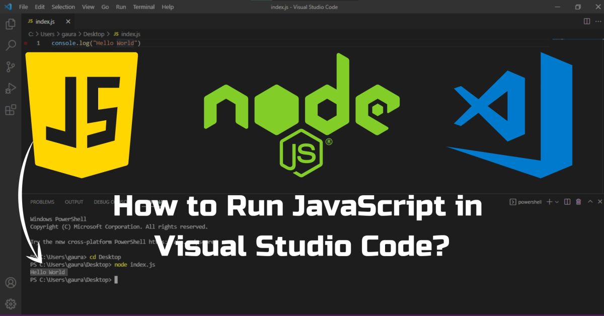The height and width of the screenshot is (316, 604).
Task: Maximize the terminal panel with the chevron
Action: (x=590, y=201)
